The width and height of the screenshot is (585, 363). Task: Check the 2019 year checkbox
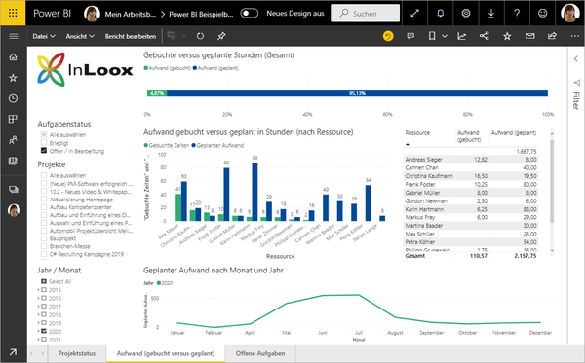(x=44, y=323)
